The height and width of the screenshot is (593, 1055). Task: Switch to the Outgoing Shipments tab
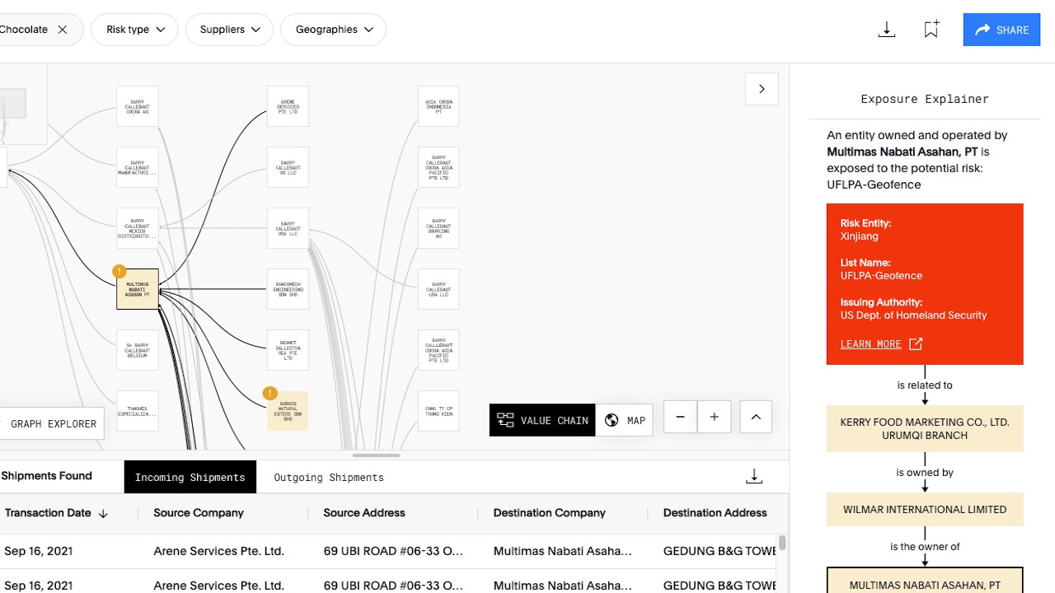[x=329, y=477]
